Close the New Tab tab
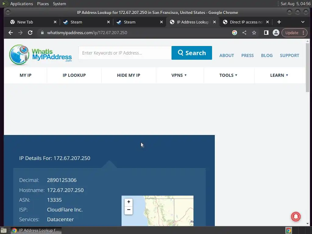 coord(55,22)
